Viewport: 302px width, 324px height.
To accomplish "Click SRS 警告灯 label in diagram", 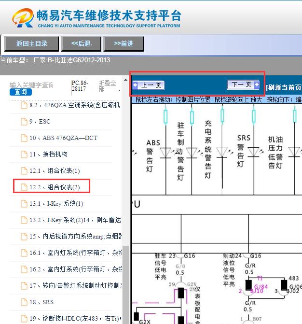I will [243, 151].
